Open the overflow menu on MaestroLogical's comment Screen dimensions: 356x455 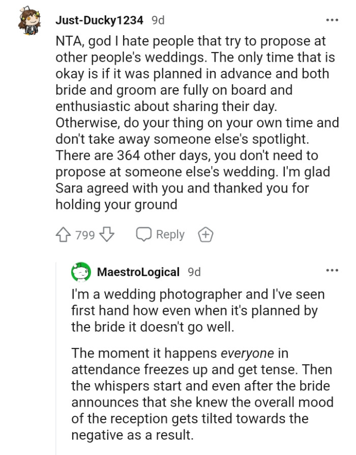(332, 270)
